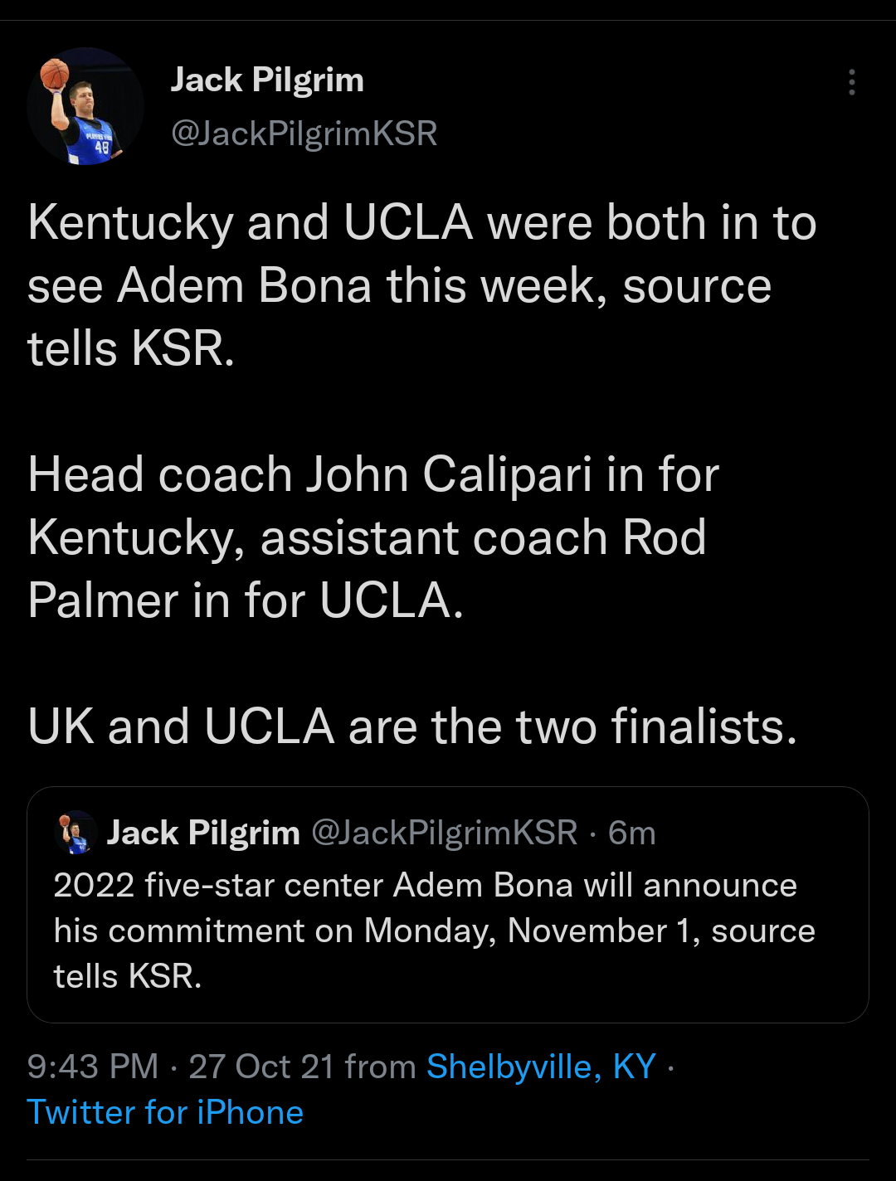
Task: Open the three-dot more options menu
Action: tap(851, 82)
